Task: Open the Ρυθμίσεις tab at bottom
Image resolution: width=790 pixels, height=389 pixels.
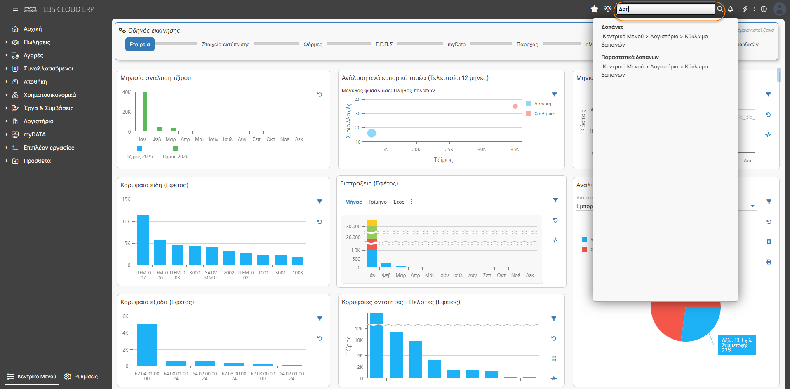Action: point(81,377)
